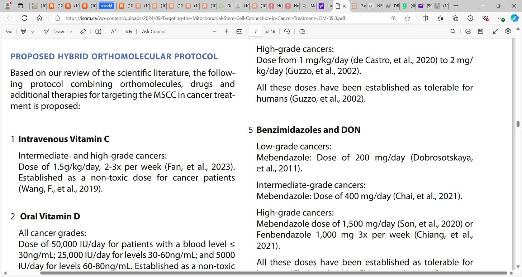Open Browser essentials heart icon

[x=485, y=18]
